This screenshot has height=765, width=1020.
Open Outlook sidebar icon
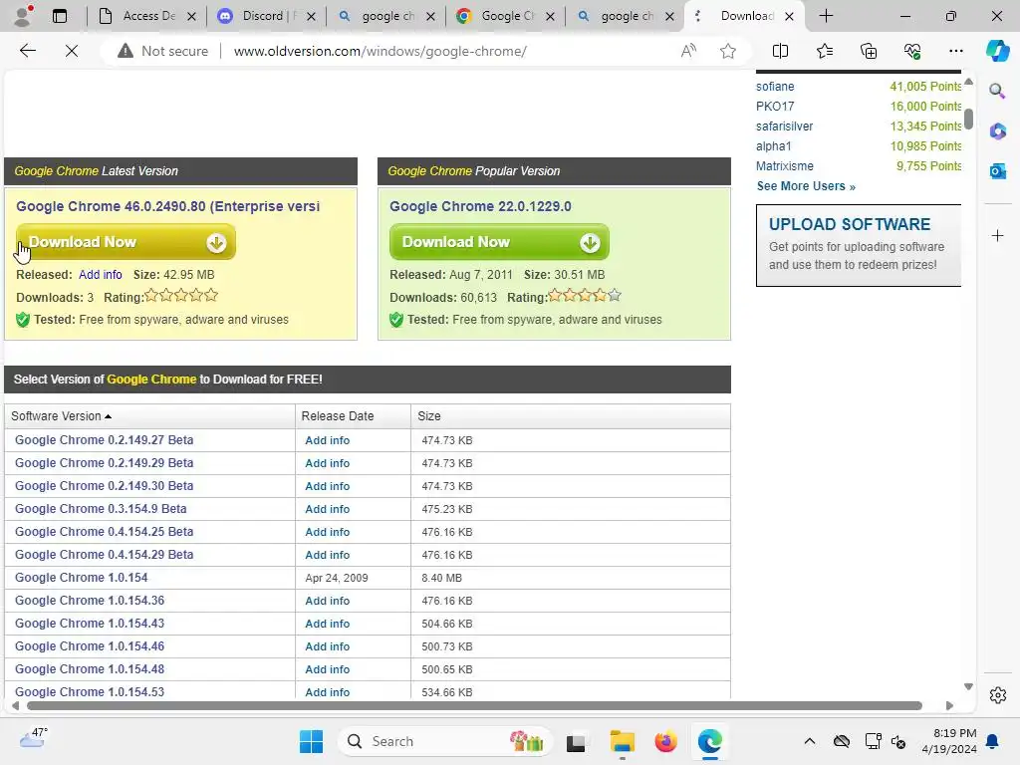pos(997,171)
